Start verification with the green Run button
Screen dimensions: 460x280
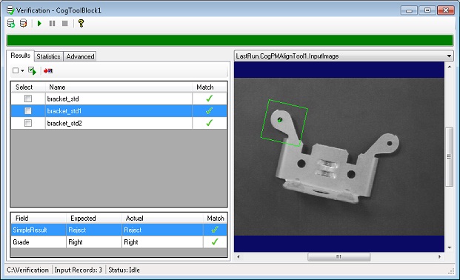pos(39,23)
